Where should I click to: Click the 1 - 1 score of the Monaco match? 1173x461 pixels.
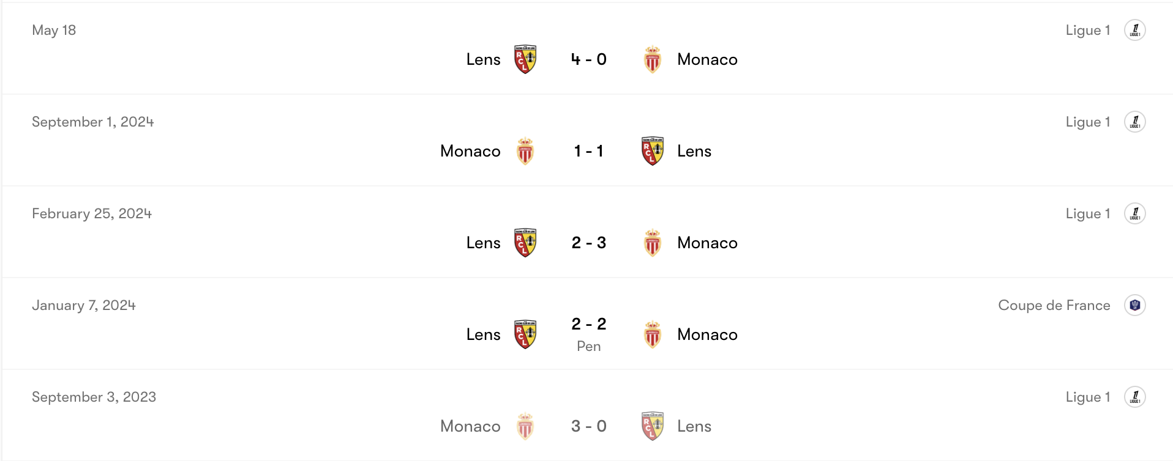pos(588,151)
